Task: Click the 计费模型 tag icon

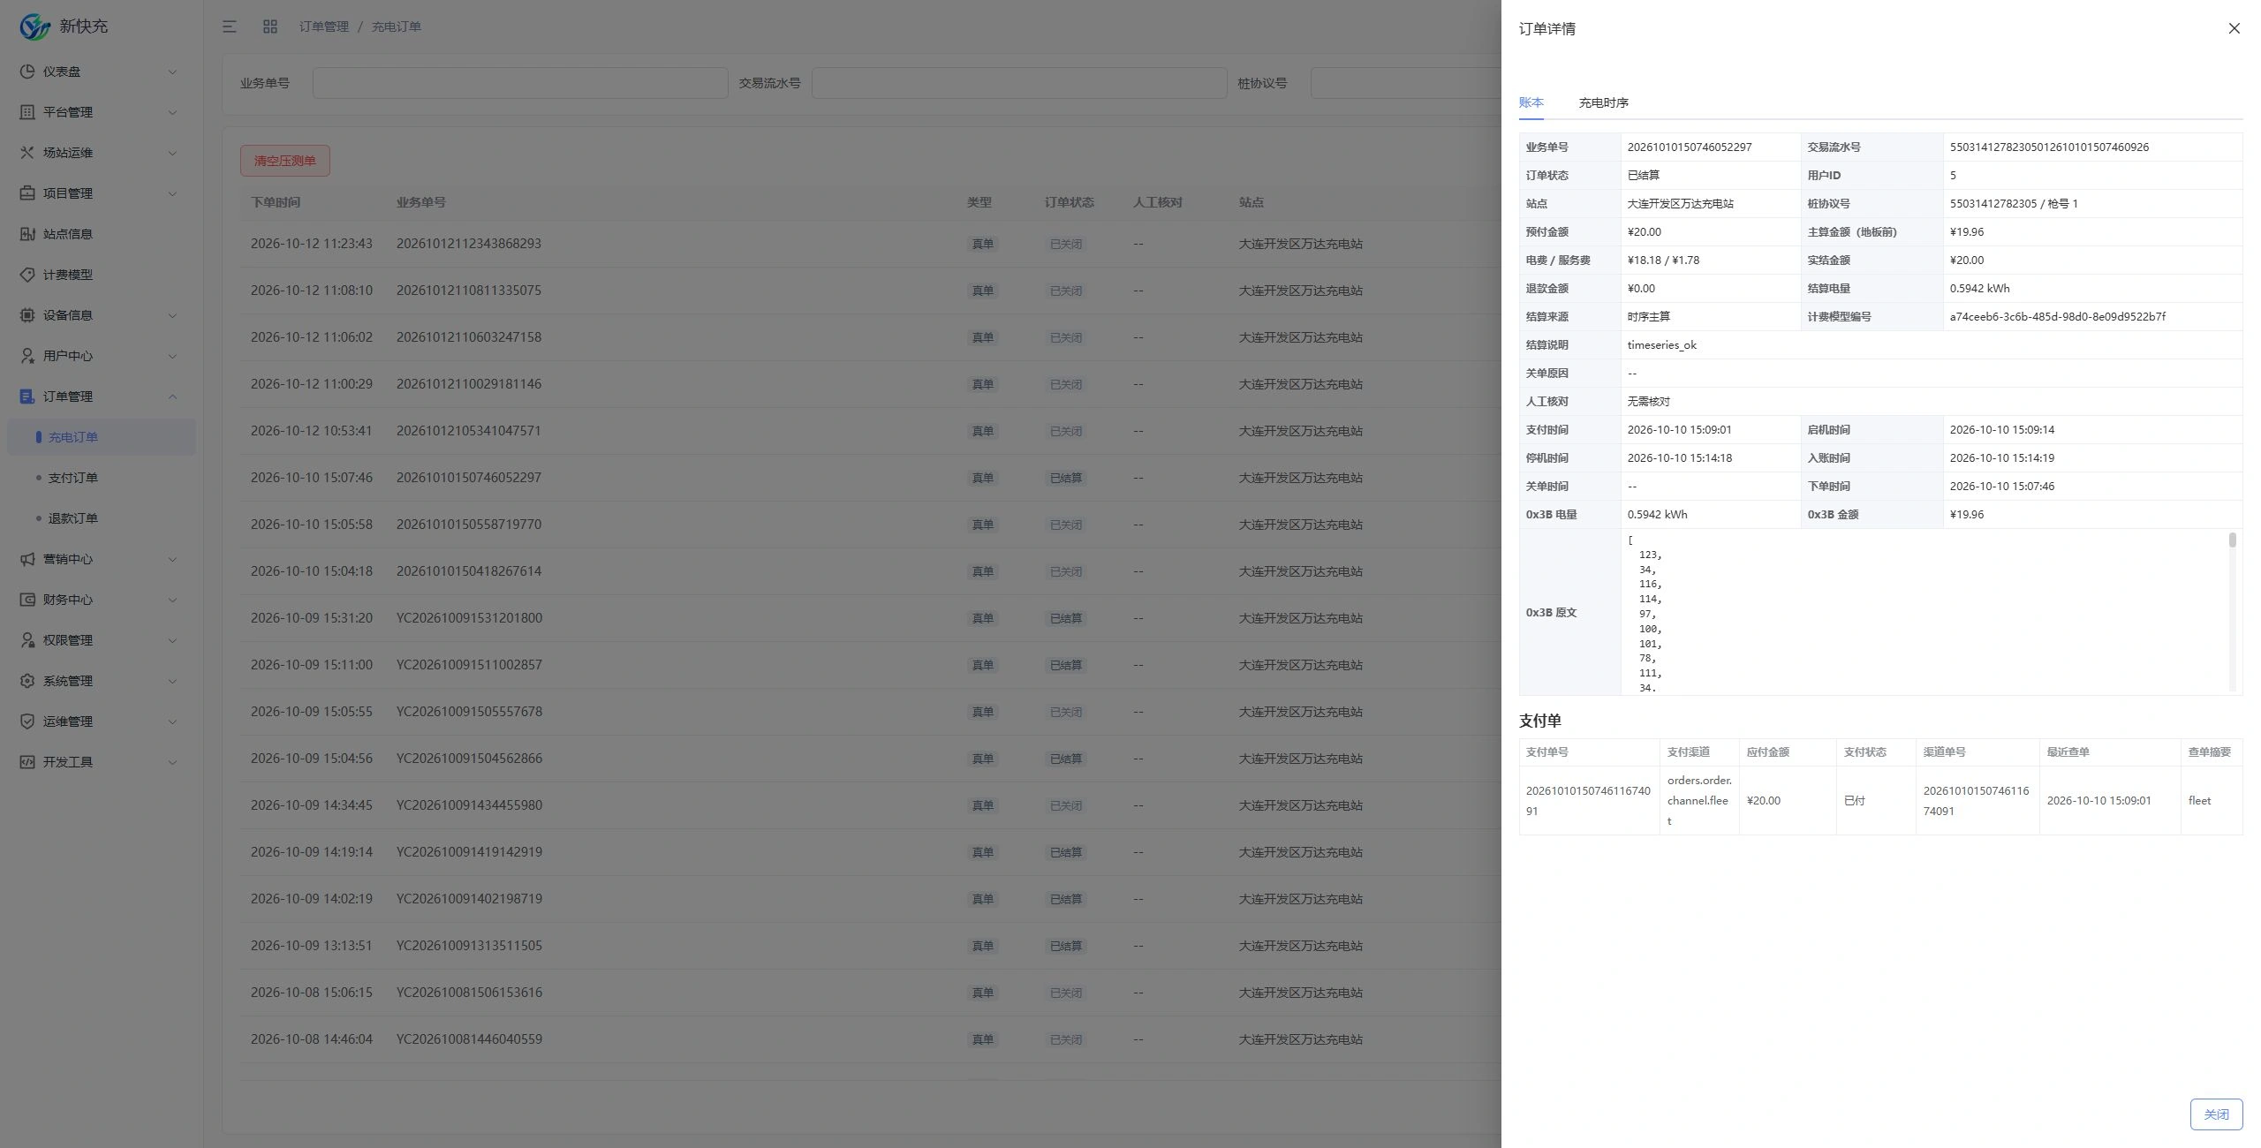Action: pos(27,275)
